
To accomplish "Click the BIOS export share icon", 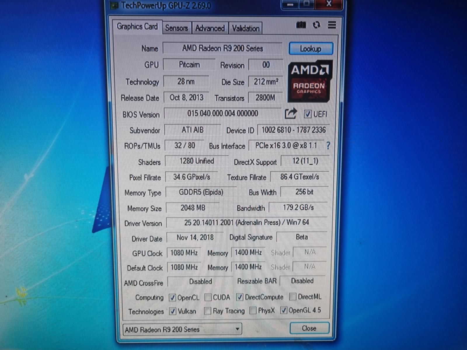I will point(291,113).
